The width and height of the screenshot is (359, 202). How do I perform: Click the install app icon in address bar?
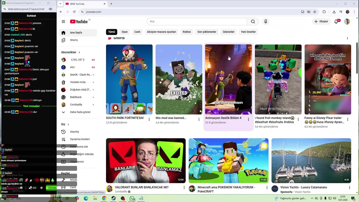pos(303,12)
